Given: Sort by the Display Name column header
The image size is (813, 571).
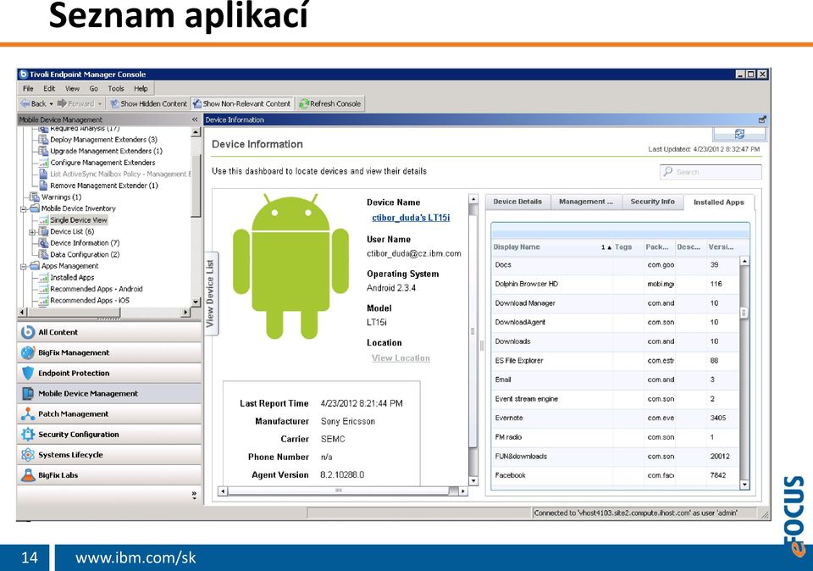Looking at the screenshot, I should 551,247.
